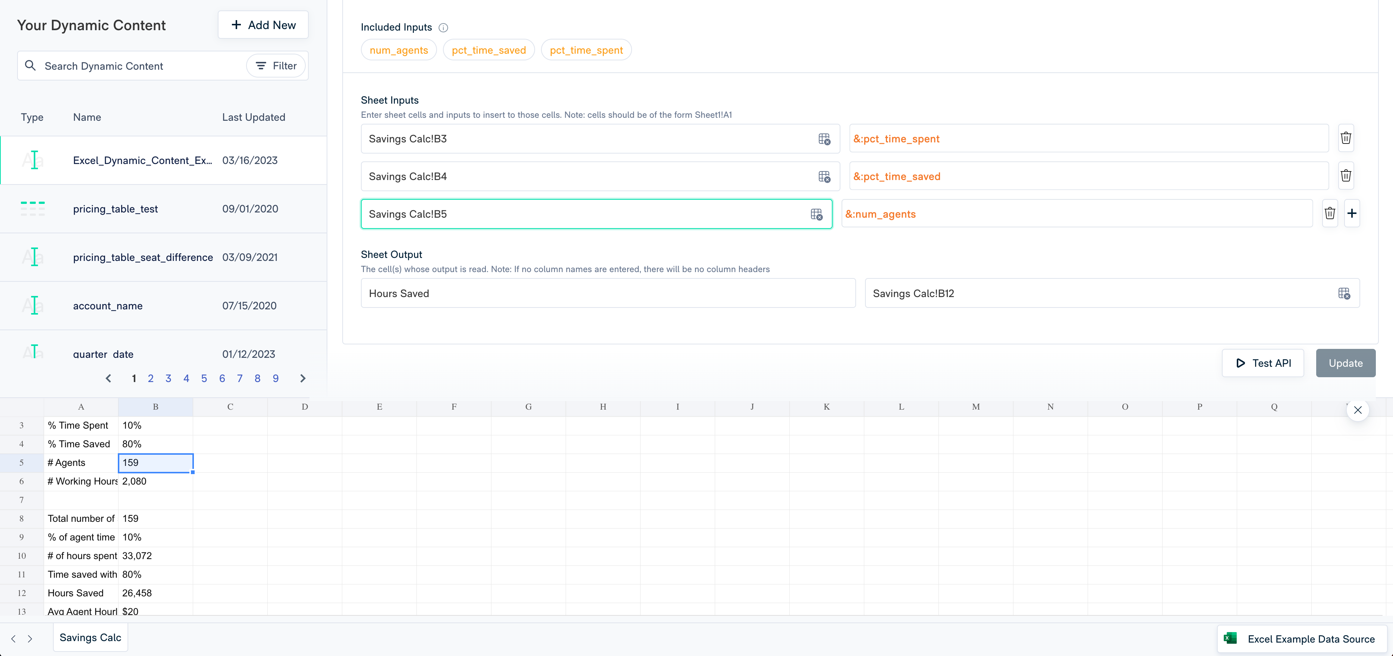Image resolution: width=1393 pixels, height=656 pixels.
Task: Click the text type icon beside account_name
Action: [33, 305]
